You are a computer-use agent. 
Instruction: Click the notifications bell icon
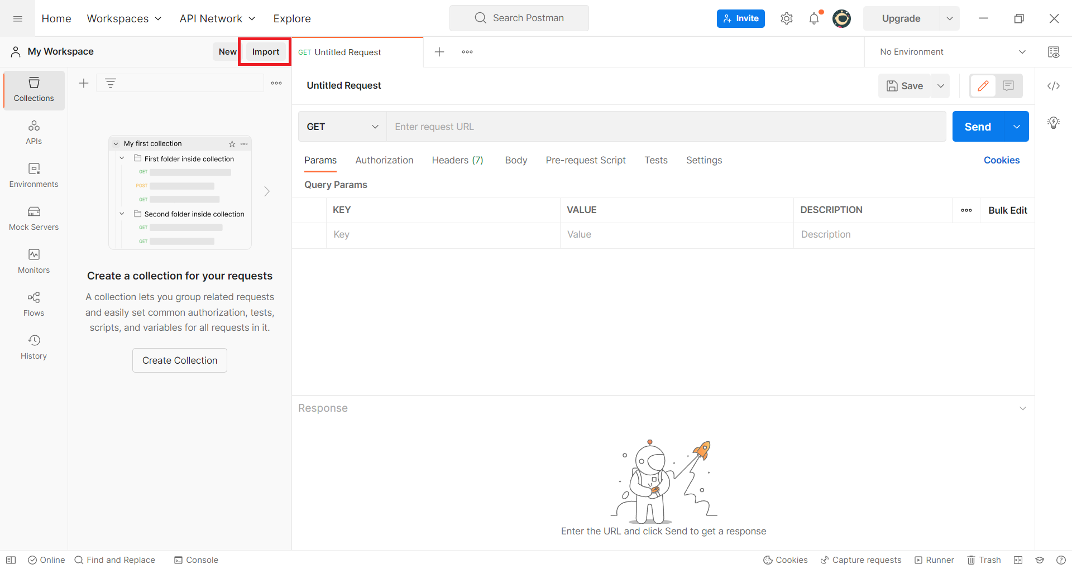tap(814, 18)
